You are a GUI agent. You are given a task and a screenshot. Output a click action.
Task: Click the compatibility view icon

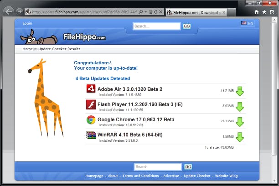pos(151,12)
